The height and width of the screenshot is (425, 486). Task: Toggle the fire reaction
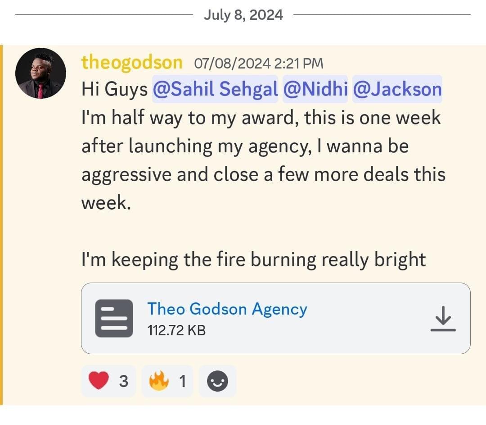(167, 381)
